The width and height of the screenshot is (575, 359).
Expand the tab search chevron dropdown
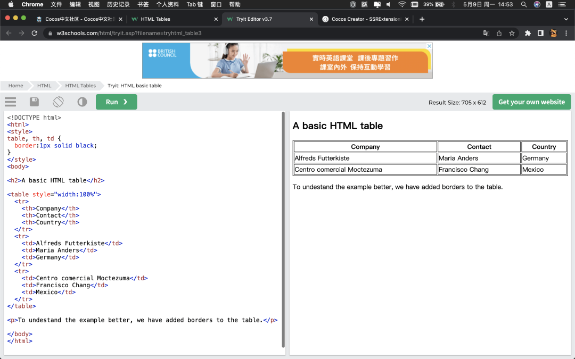566,19
